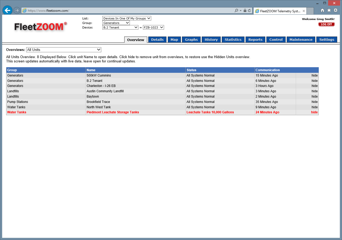Viewport: 342px width, 240px height.
Task: Open Charleston - I-26 EB unit
Action: click(101, 86)
